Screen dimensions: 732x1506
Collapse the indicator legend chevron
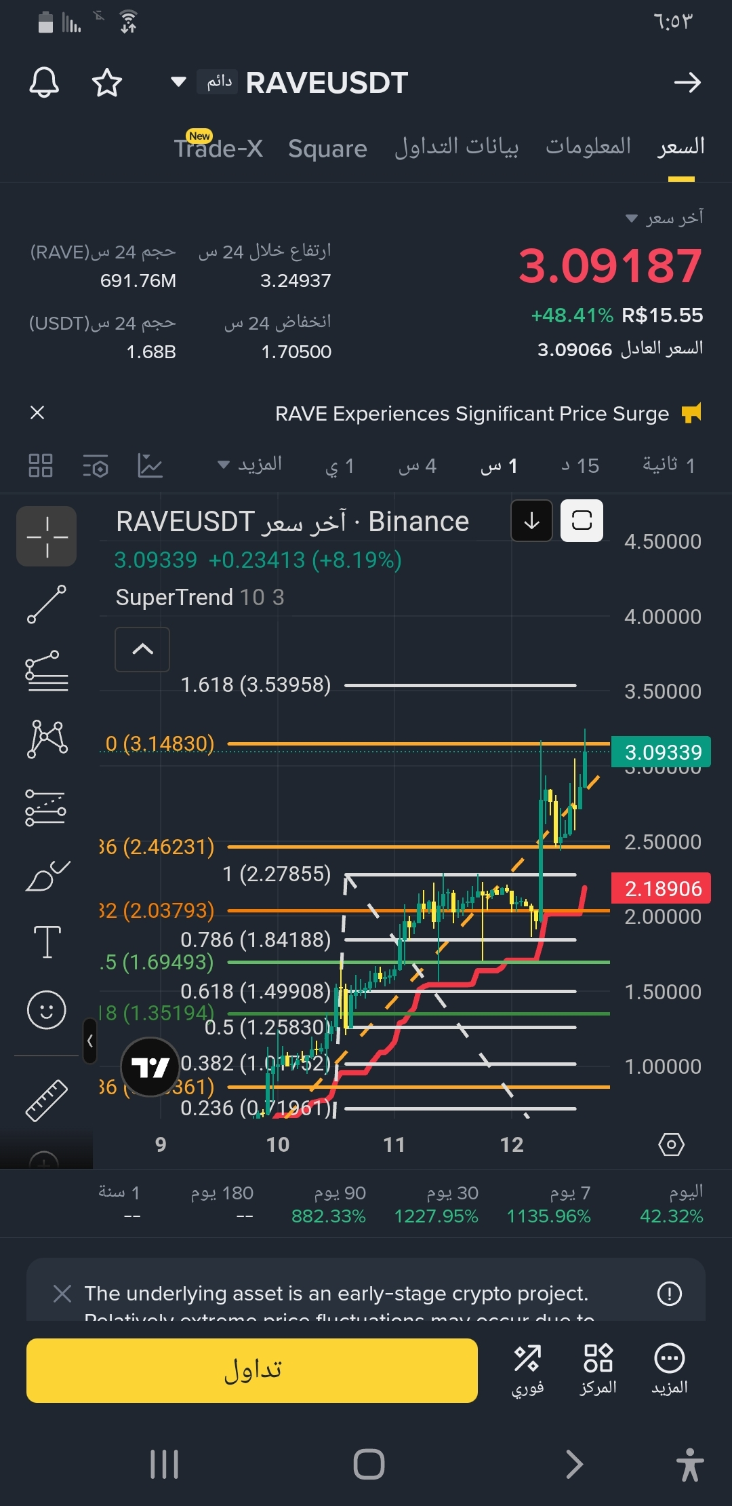coord(142,649)
